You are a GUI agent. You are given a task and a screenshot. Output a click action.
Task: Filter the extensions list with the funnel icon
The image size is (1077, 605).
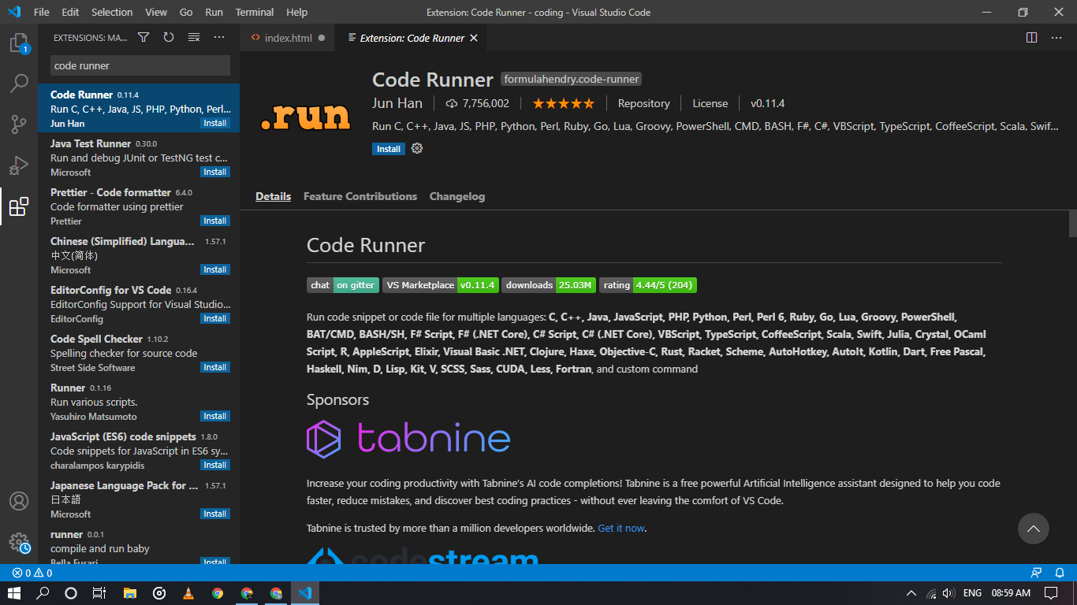click(143, 37)
